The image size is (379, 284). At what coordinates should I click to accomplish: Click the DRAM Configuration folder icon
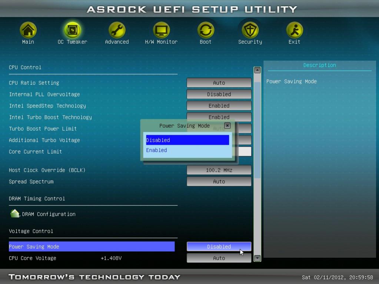tap(15, 214)
